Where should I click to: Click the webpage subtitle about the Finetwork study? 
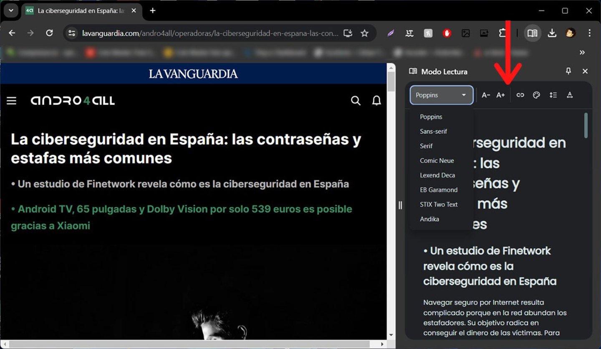coord(180,184)
